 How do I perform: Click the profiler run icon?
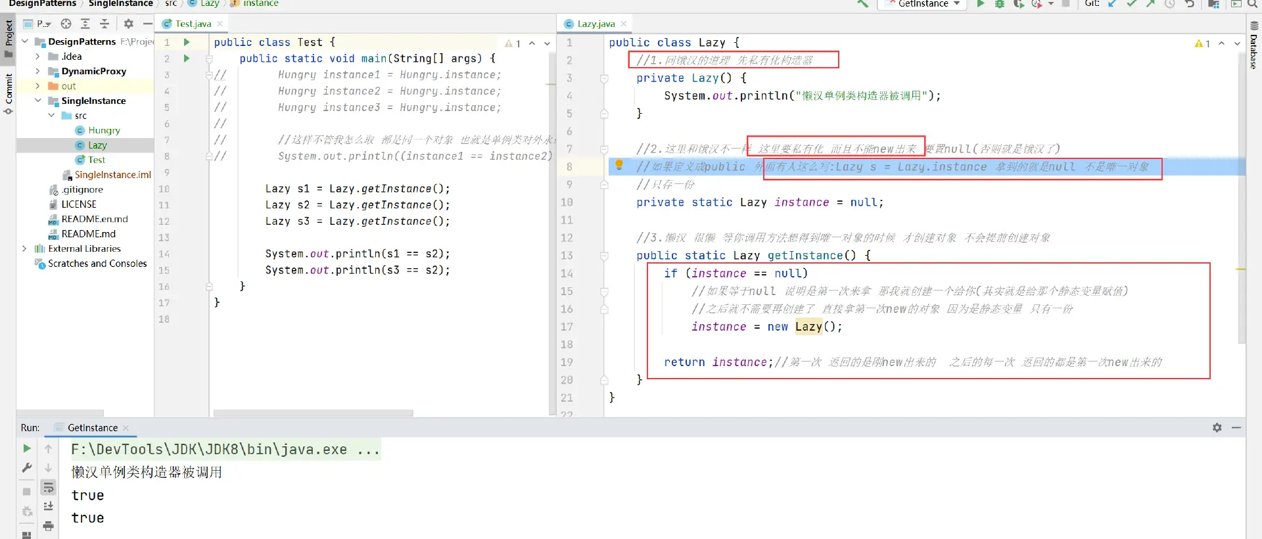1037,4
